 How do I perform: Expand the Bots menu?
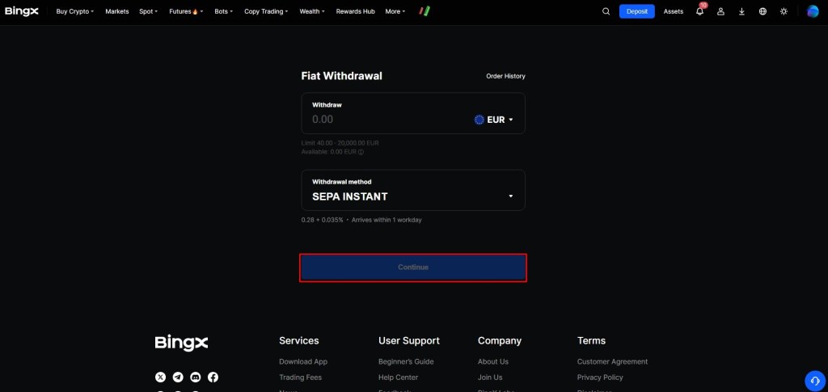[223, 11]
